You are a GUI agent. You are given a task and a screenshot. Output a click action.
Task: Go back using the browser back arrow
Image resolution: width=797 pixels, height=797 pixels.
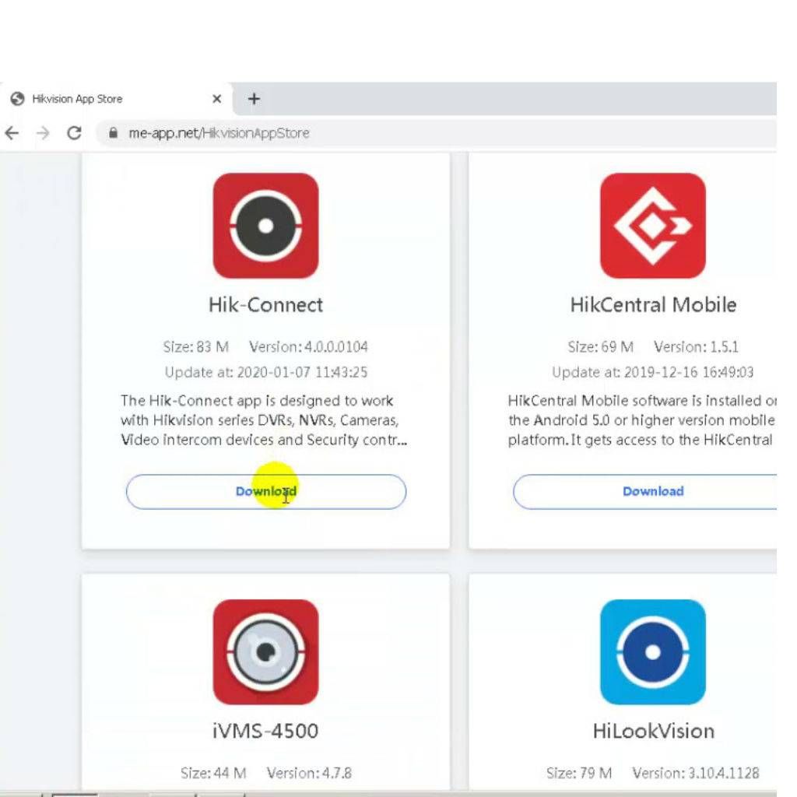tap(12, 133)
